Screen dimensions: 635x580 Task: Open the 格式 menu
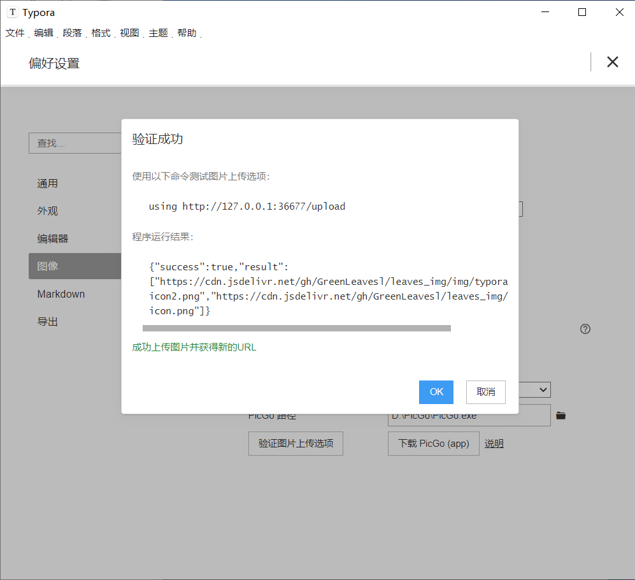pos(101,33)
